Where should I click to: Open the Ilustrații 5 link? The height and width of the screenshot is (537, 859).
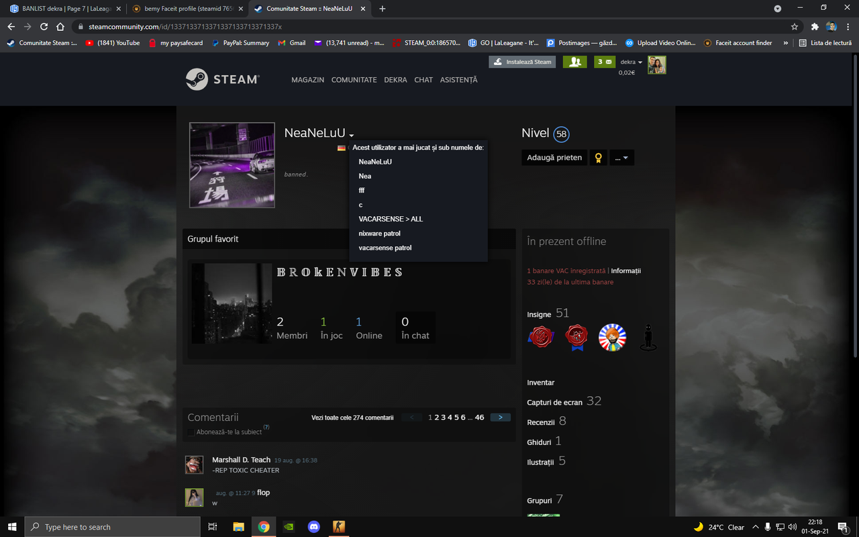[546, 461]
